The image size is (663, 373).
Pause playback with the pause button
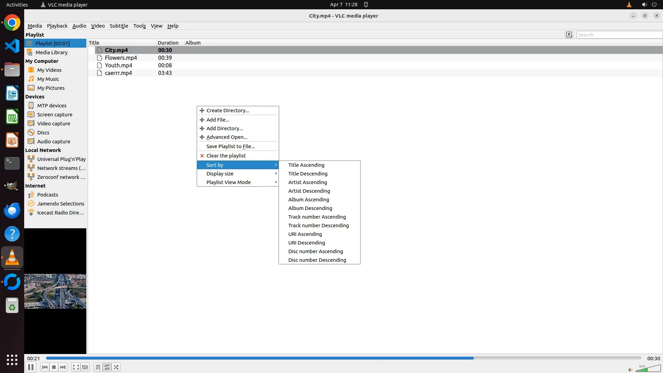tap(30, 367)
